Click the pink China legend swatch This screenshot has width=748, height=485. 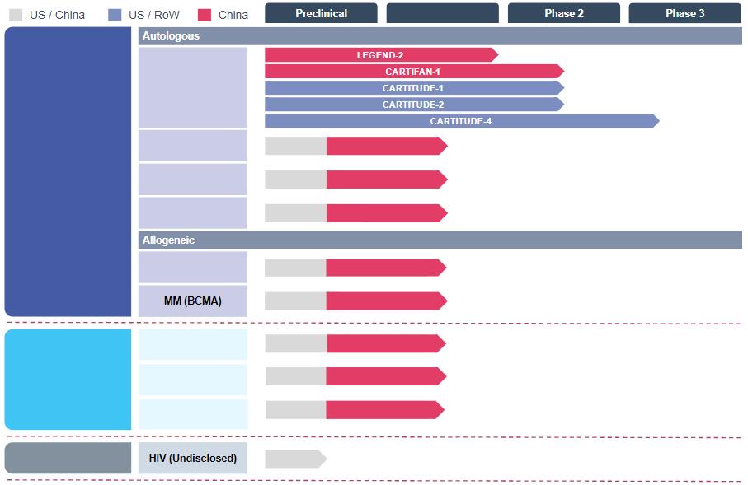[205, 14]
